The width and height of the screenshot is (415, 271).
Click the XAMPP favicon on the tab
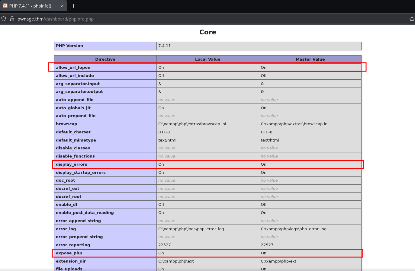click(5, 6)
